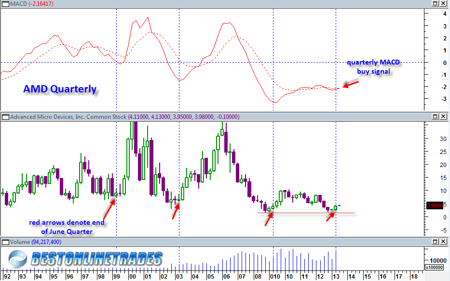This screenshot has width=450, height=281.
Task: Select the 11 year label on the time axis
Action: [304, 277]
